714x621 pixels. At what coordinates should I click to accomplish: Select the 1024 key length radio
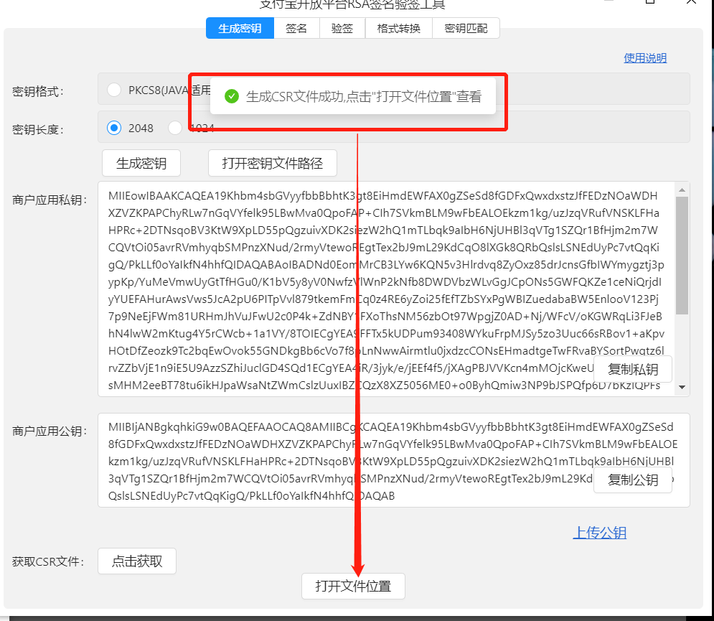click(175, 128)
